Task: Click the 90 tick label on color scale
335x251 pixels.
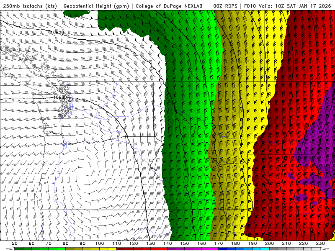Action: click(x=82, y=243)
